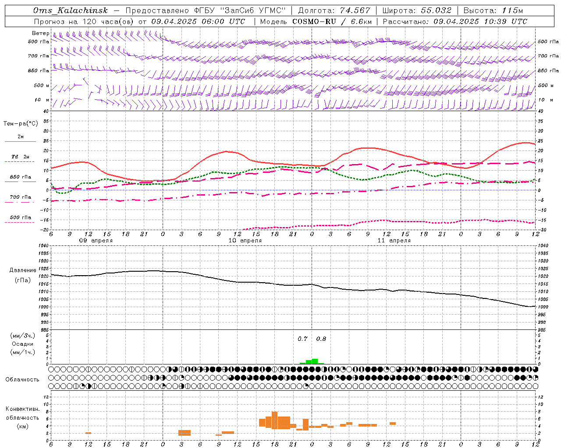The height and width of the screenshot is (448, 561).
Task: Select the 500 м wind level label at left
Action: point(42,85)
